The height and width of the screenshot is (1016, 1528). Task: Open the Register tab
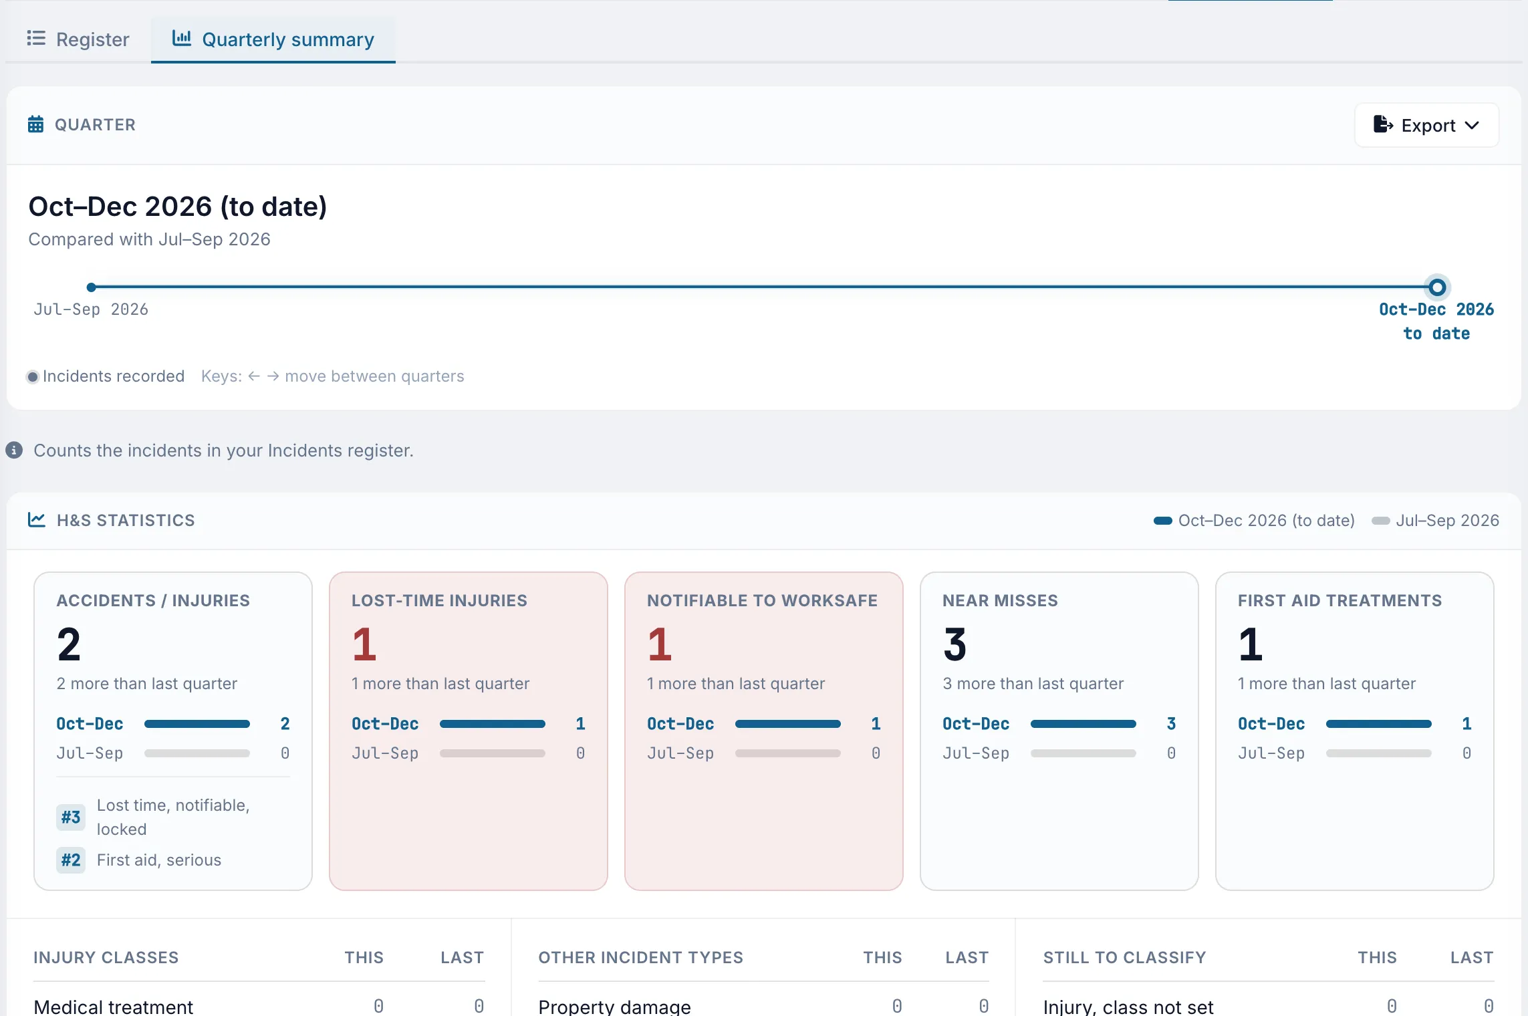[x=78, y=39]
